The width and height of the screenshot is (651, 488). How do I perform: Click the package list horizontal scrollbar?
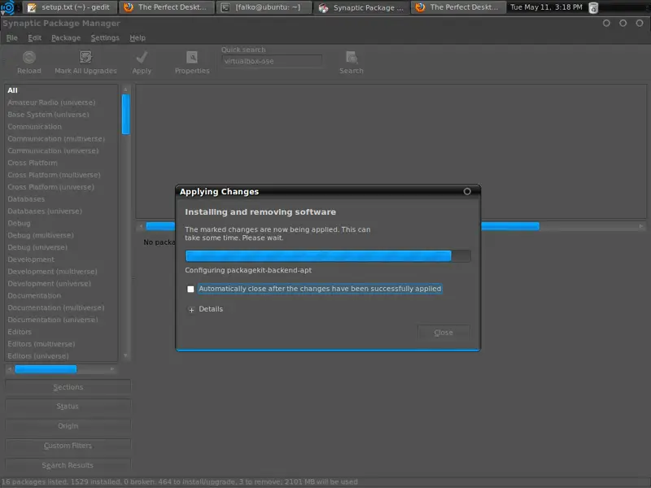[x=510, y=226]
